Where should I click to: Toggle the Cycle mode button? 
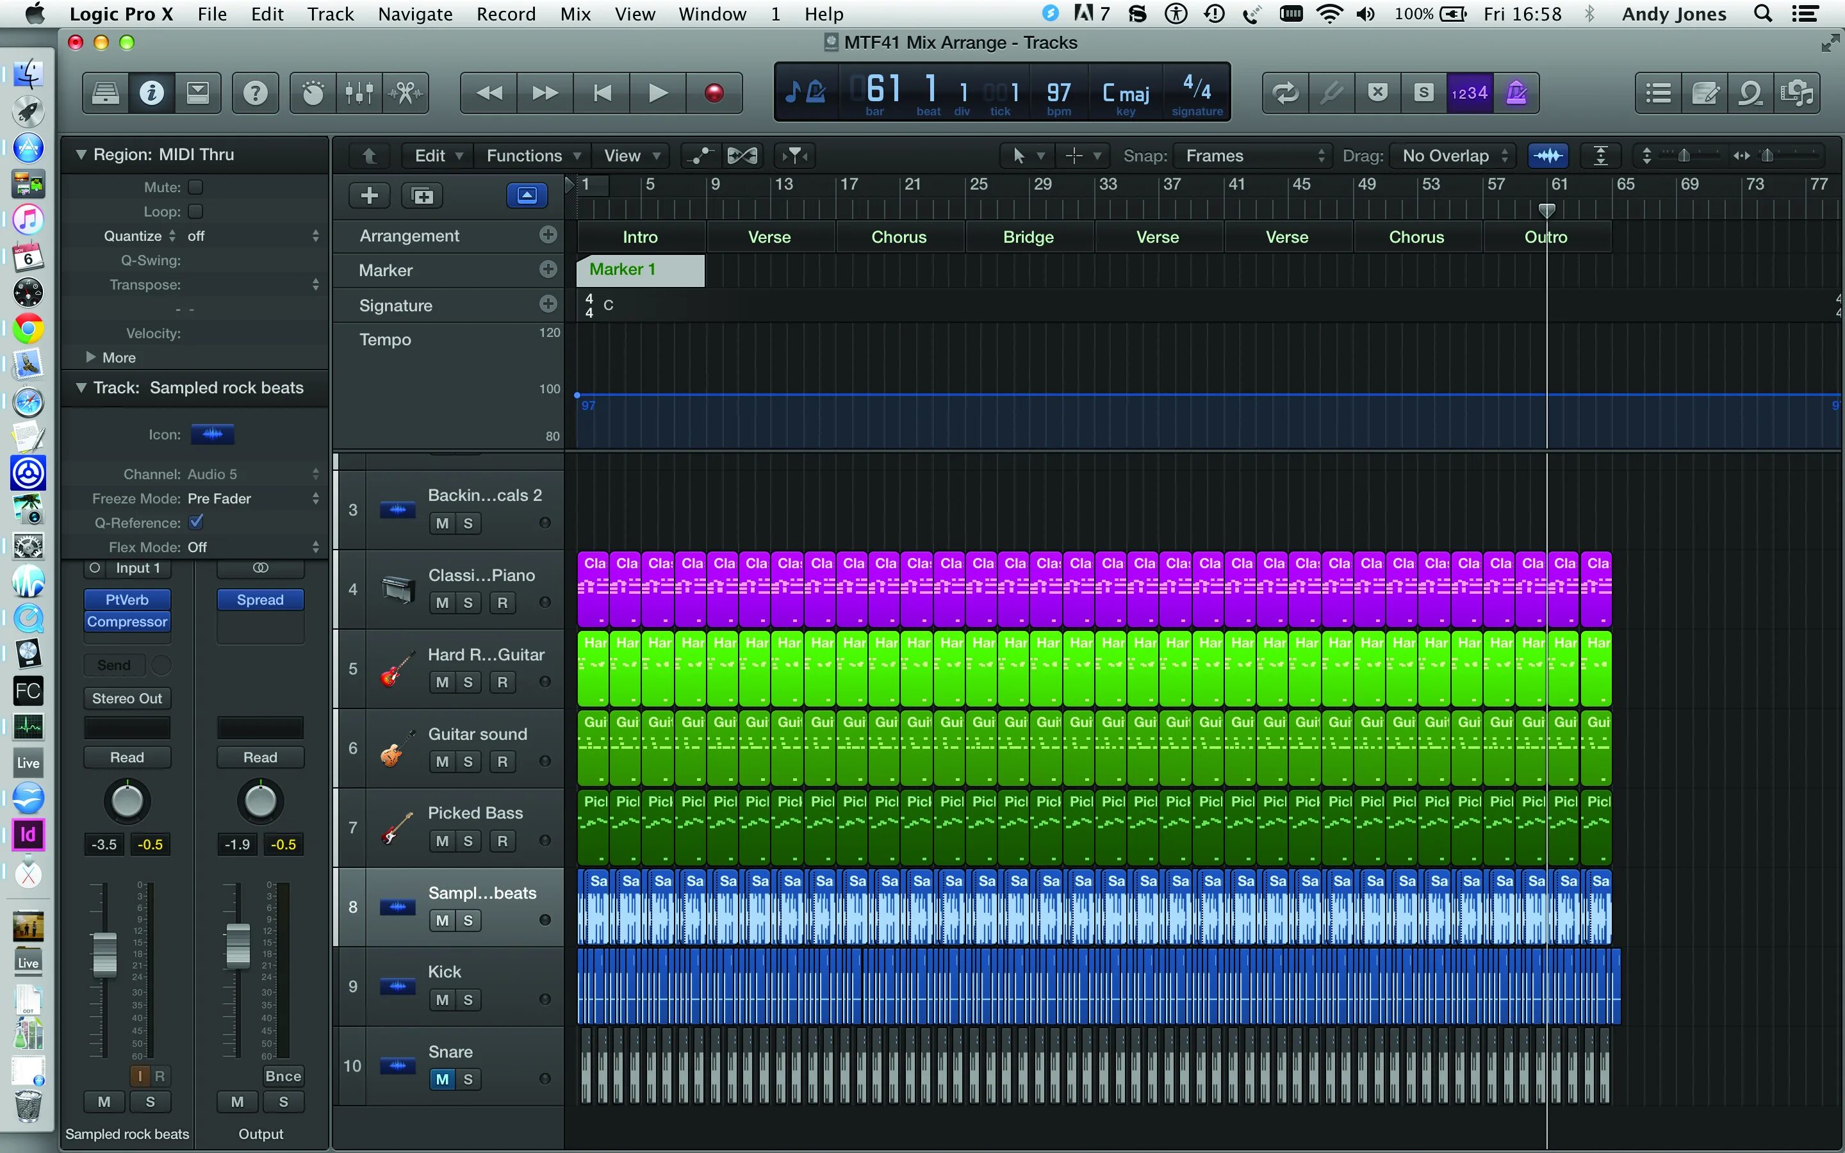click(x=1285, y=93)
